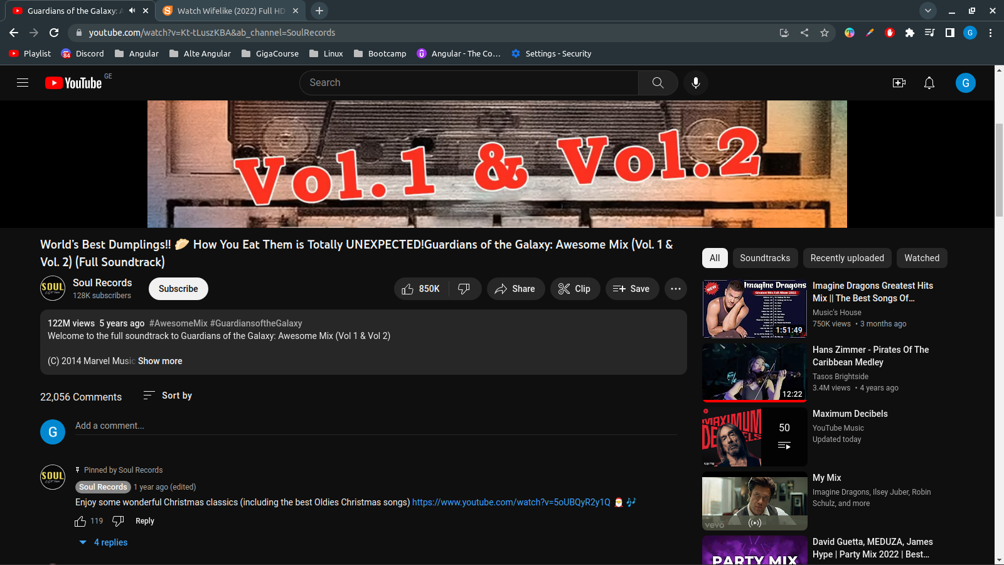
Task: Reload the current page
Action: (54, 33)
